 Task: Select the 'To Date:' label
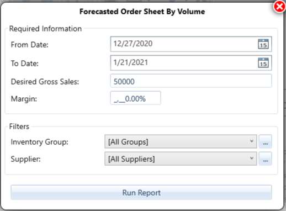[25, 64]
